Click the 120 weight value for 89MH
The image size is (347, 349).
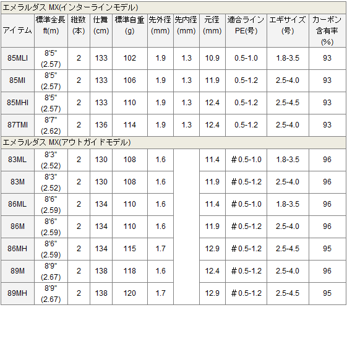[x=130, y=293]
